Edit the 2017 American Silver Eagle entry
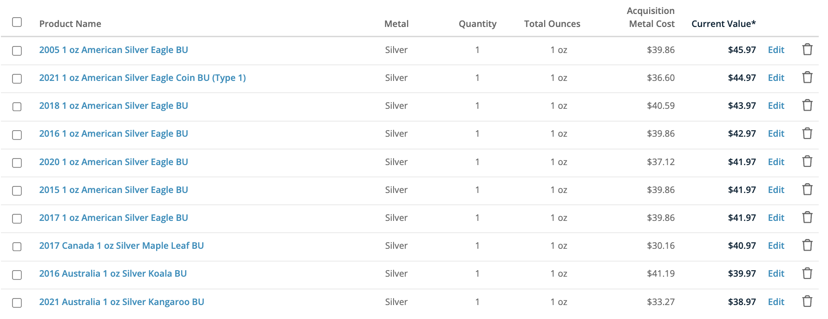828x319 pixels. [776, 218]
